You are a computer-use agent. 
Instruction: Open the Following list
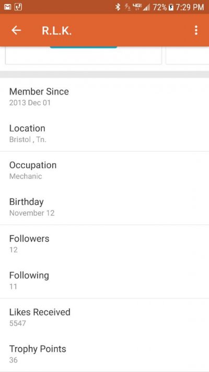coord(104,280)
